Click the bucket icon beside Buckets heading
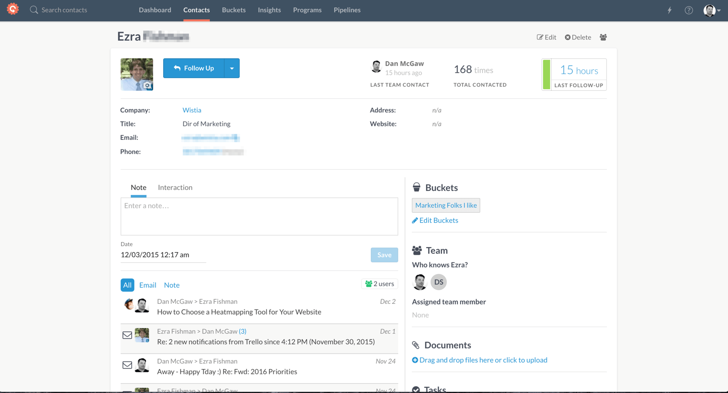Screen dimensions: 728x393 416,187
